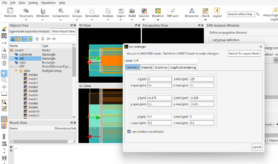278x164 pixels.
Task: Click the EME port icon
Action: [173, 11]
